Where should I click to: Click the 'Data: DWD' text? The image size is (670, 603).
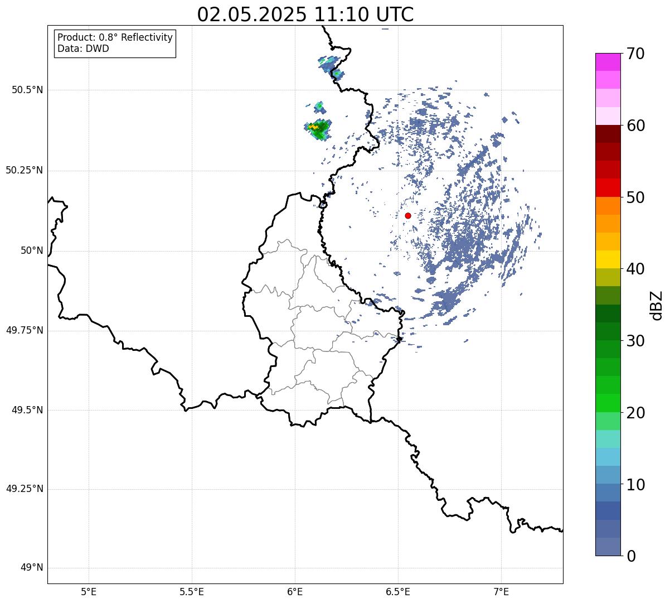coord(83,49)
